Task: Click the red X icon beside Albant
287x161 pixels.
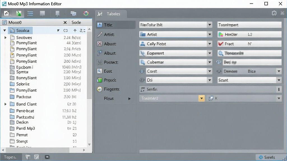Action: tap(99, 44)
